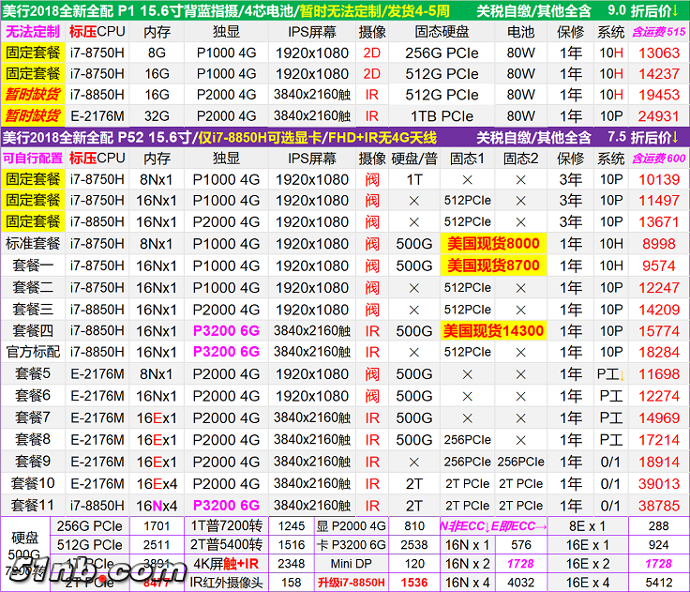The width and height of the screenshot is (690, 592).
Task: Click the × mark in 官方标配 硬盘 column
Action: coord(413,352)
